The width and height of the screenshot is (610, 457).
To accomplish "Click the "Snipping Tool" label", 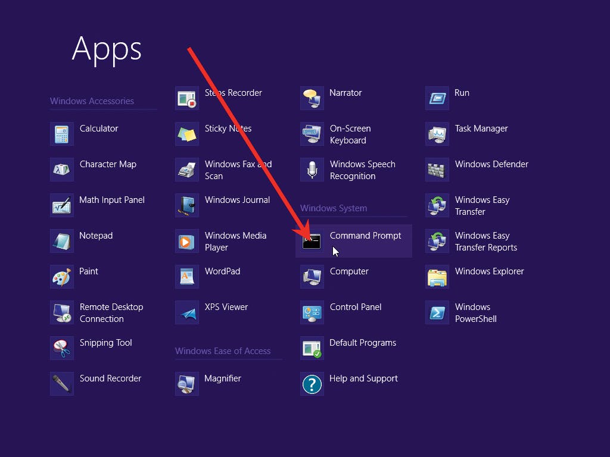I will [106, 343].
